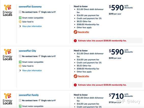Open Special offer link in Economy plan

click(x=84, y=32)
